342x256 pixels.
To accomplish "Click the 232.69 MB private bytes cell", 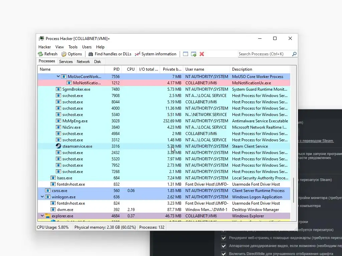I will click(172, 121).
